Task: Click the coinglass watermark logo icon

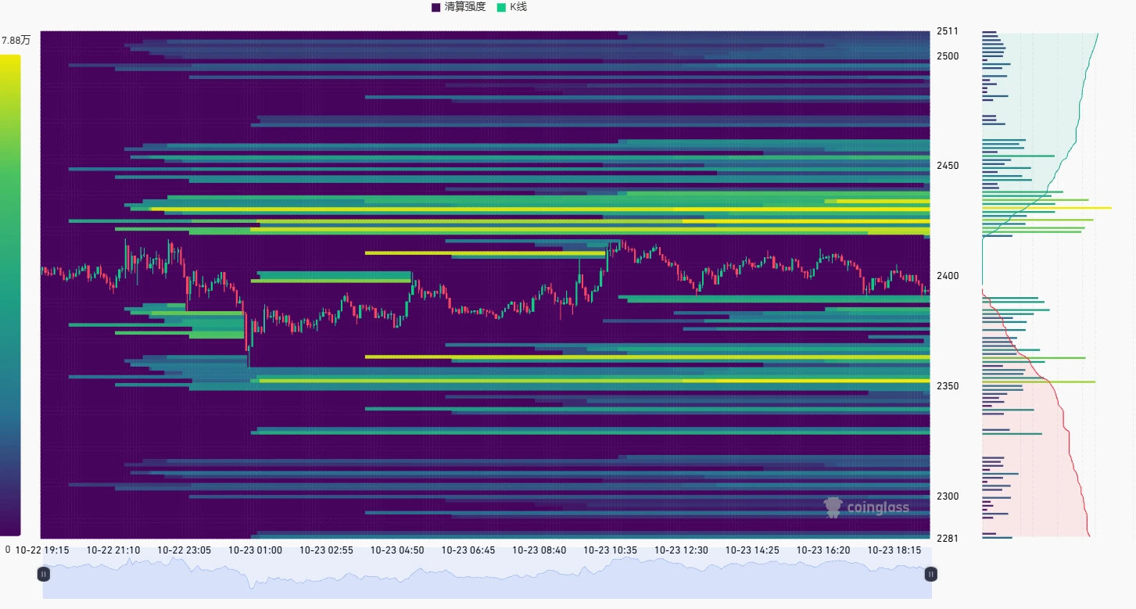Action: 833,507
